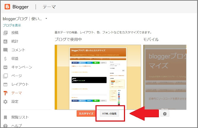198x128 pixels.
Task: Click the ページ pages icon
Action: click(5, 76)
